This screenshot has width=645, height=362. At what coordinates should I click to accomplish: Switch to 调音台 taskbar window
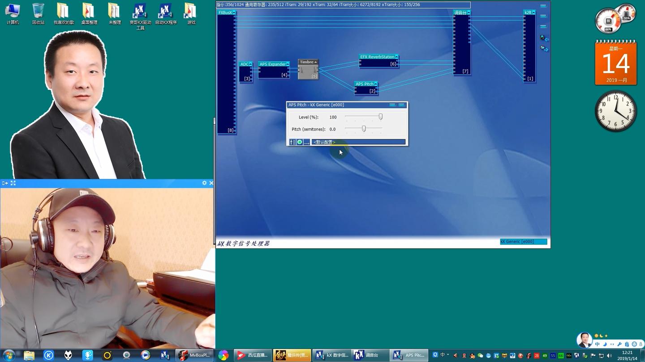tap(370, 355)
